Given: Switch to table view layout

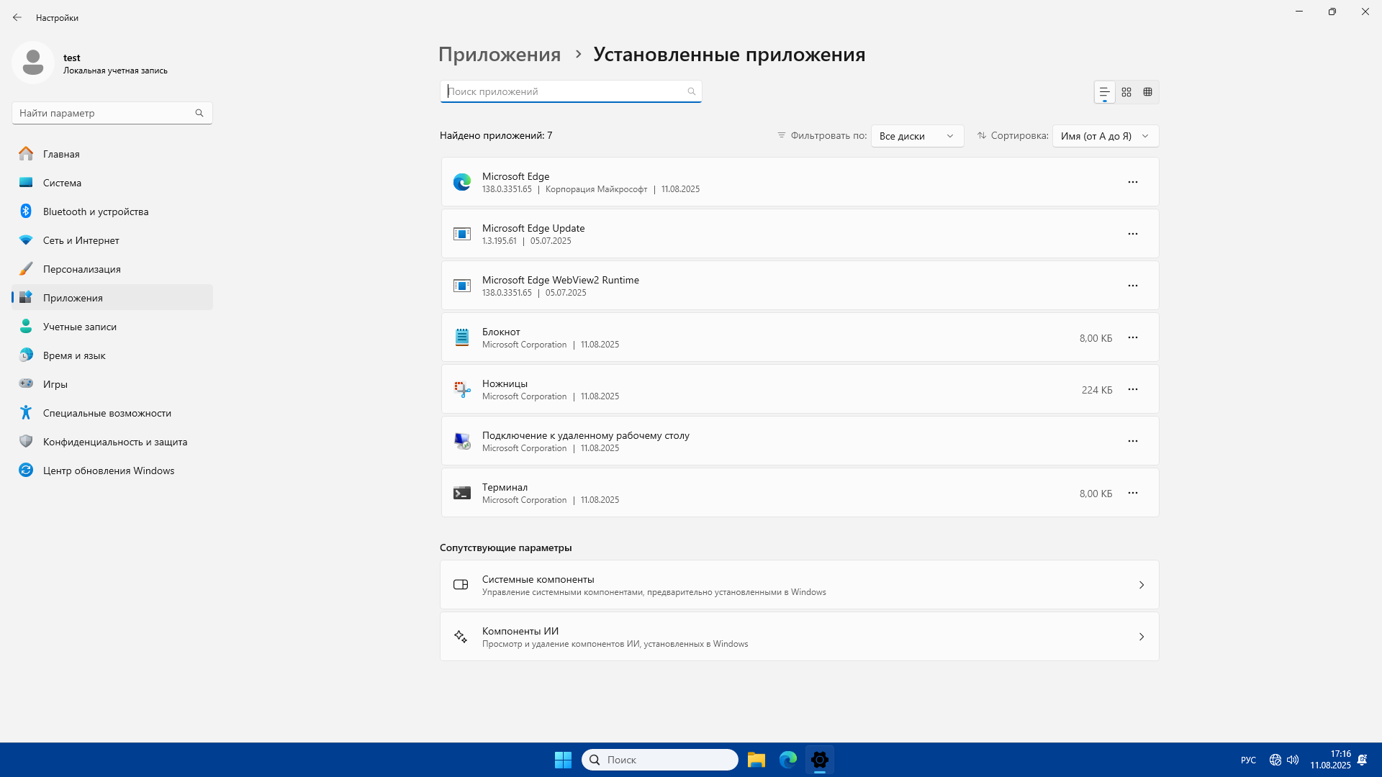Looking at the screenshot, I should click(x=1148, y=92).
